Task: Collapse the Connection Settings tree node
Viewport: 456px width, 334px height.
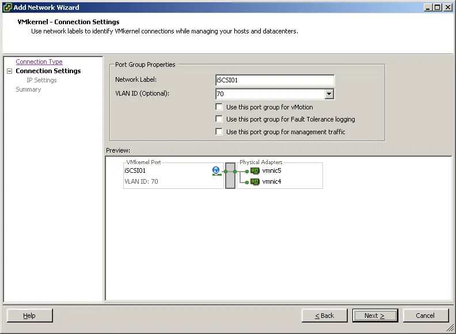Action: pyautogui.click(x=10, y=71)
